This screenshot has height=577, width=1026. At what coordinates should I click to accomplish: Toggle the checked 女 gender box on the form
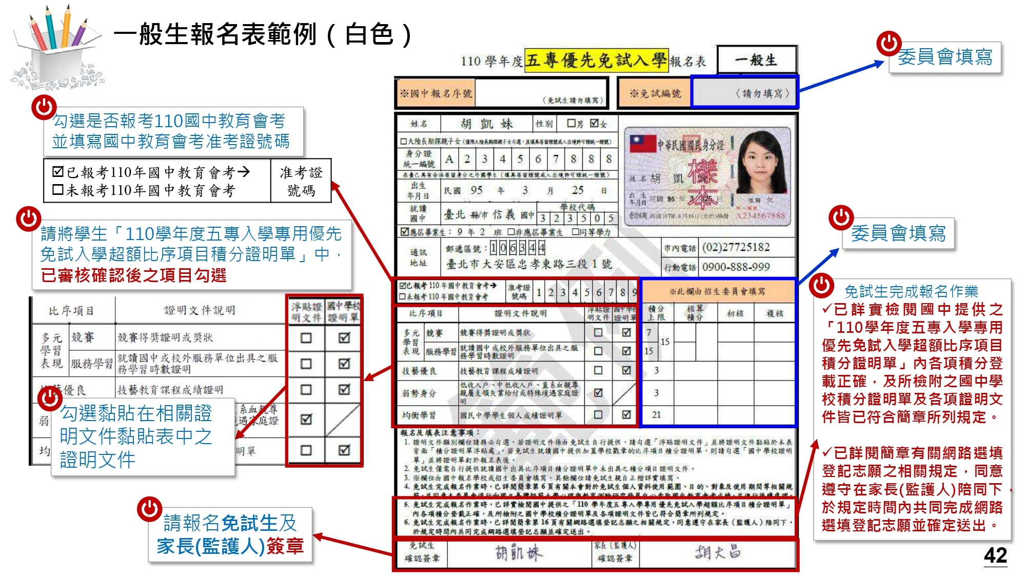(x=594, y=123)
